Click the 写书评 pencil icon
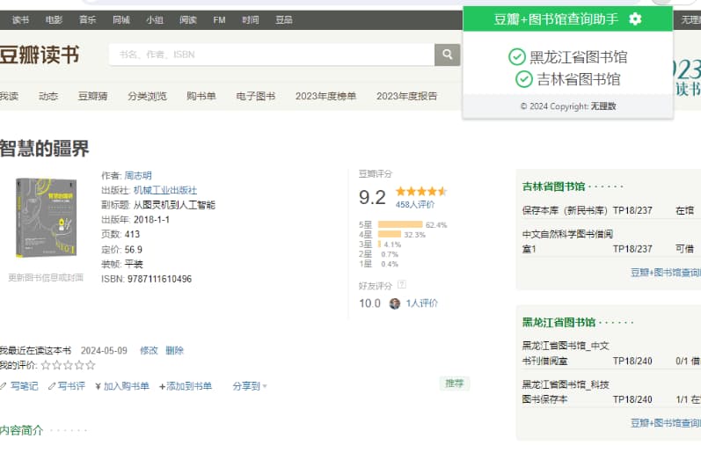 (x=52, y=386)
